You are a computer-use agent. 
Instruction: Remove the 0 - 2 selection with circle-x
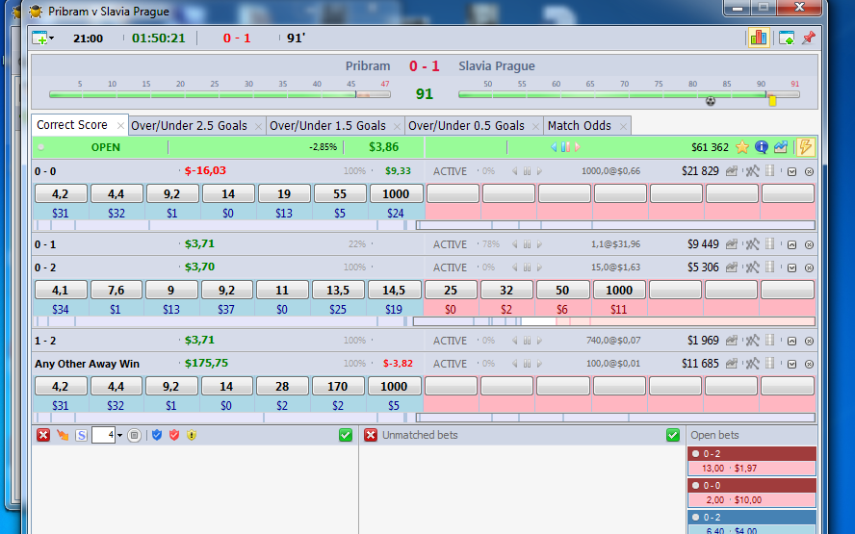pos(809,268)
